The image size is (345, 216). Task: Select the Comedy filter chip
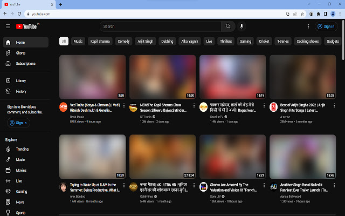[x=123, y=41]
